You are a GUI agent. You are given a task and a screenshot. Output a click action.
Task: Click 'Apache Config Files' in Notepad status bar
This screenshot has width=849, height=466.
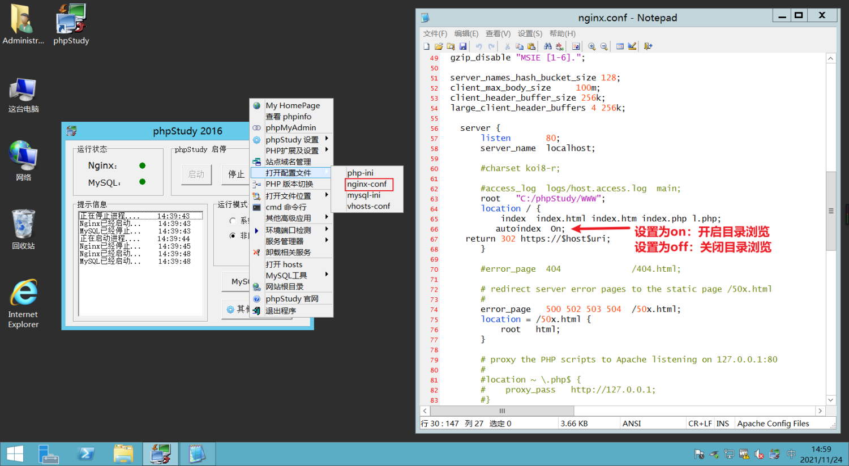coord(773,424)
